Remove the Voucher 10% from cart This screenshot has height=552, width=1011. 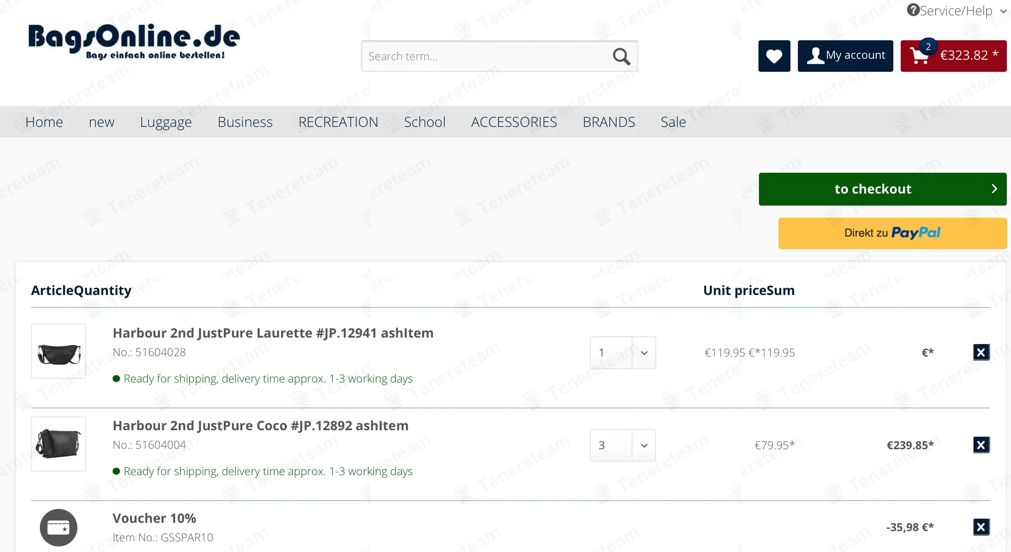tap(981, 527)
